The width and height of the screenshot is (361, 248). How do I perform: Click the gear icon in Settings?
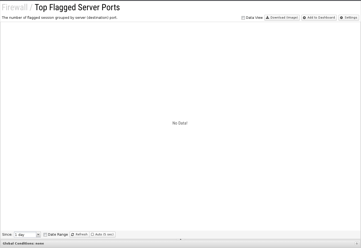[x=342, y=18]
